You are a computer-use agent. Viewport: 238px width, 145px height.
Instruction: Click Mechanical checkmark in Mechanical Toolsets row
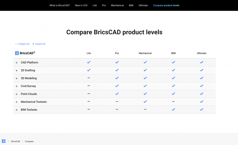click(x=145, y=101)
